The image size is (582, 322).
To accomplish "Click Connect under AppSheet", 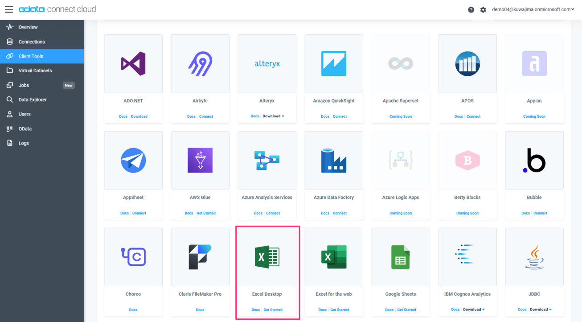I will (139, 213).
